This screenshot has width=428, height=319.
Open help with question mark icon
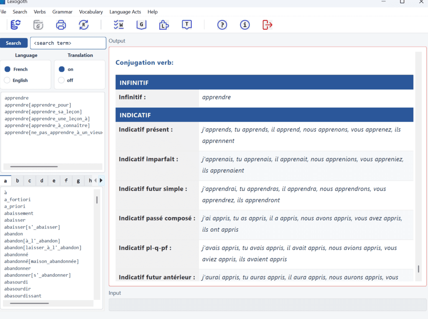click(x=222, y=25)
